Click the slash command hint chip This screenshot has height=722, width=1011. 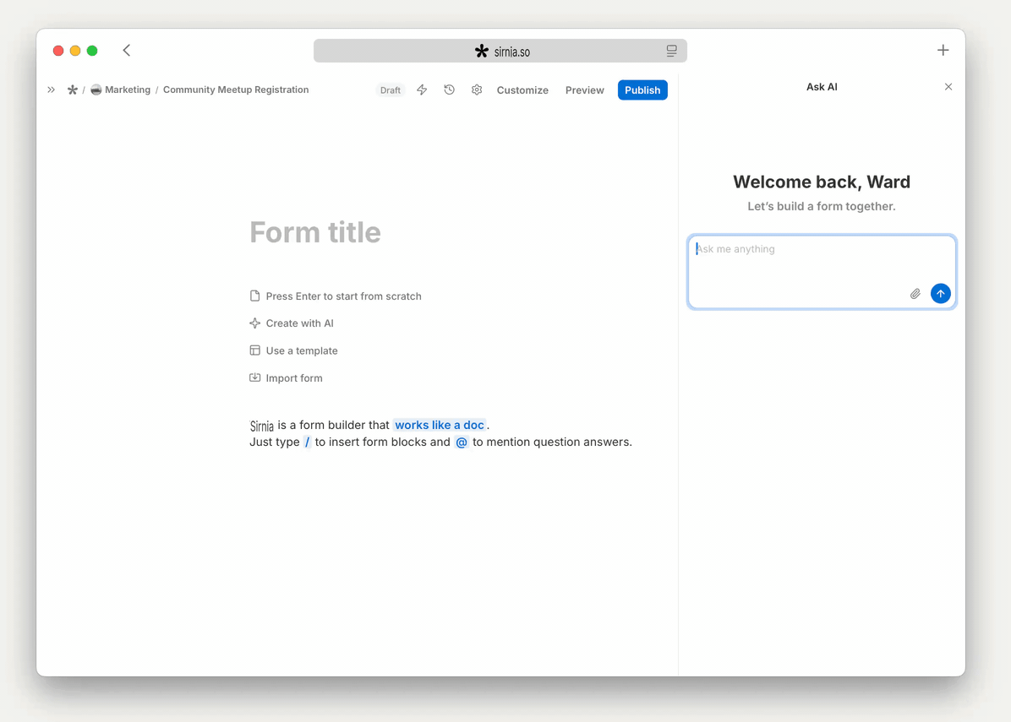point(307,442)
